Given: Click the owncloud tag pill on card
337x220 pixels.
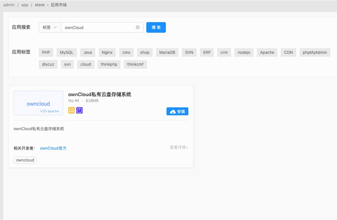Looking at the screenshot, I should tap(25, 160).
